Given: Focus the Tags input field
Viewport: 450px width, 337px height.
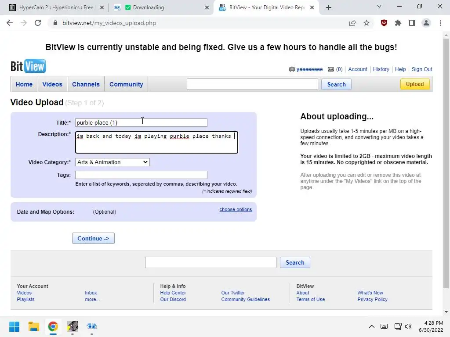Looking at the screenshot, I should pyautogui.click(x=141, y=175).
